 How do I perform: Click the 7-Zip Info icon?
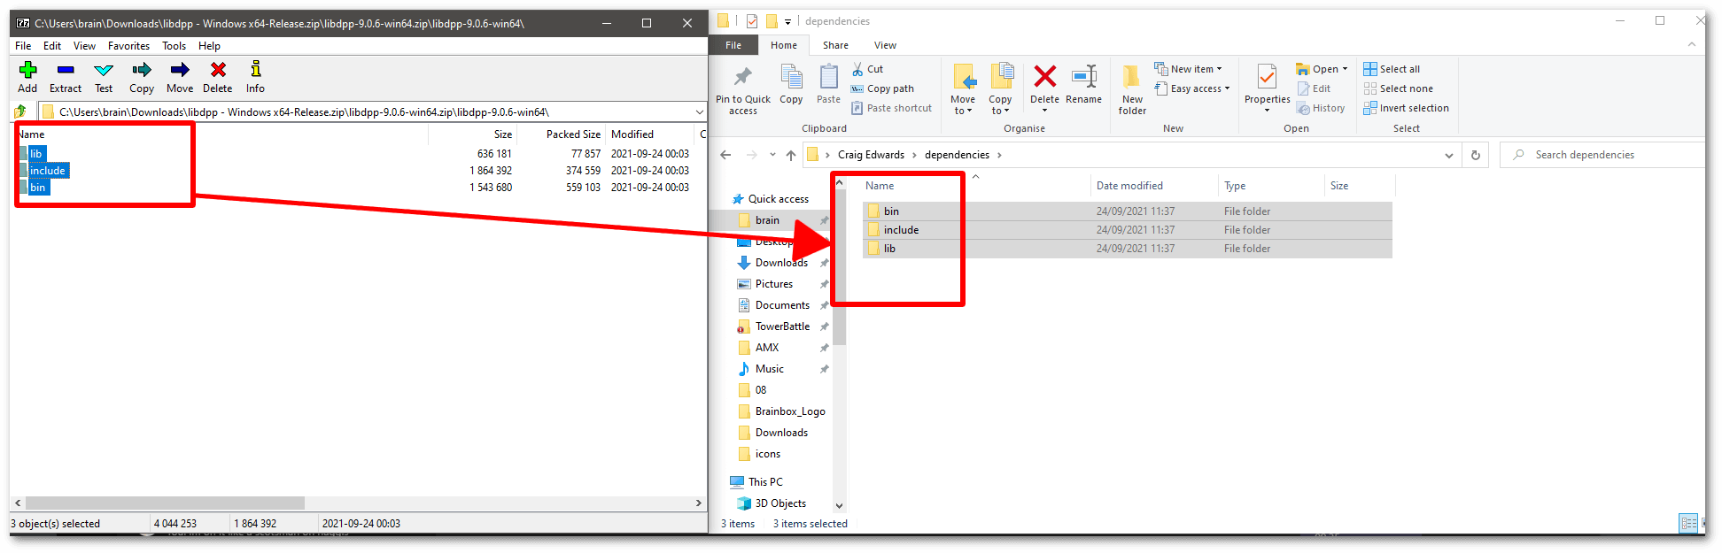(x=255, y=71)
